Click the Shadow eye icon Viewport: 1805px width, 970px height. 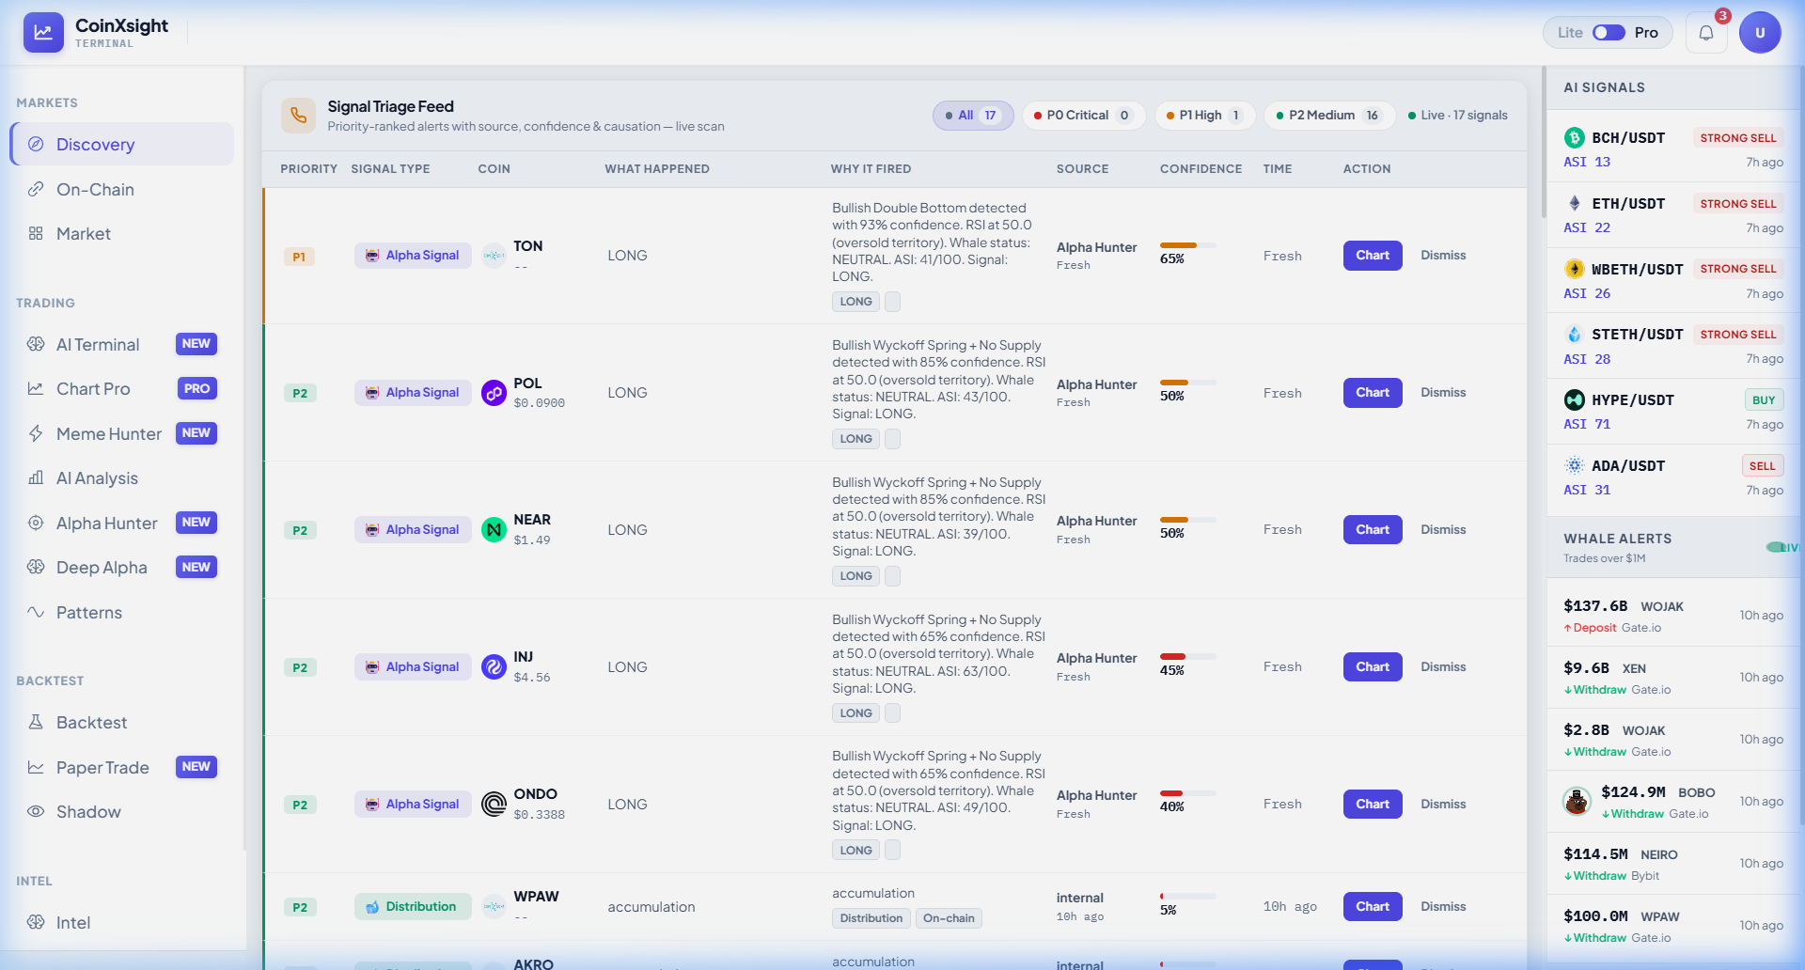36,811
